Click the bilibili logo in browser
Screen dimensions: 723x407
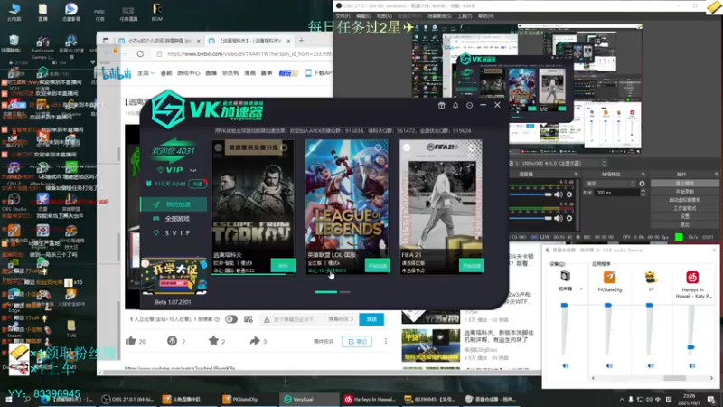tap(117, 73)
